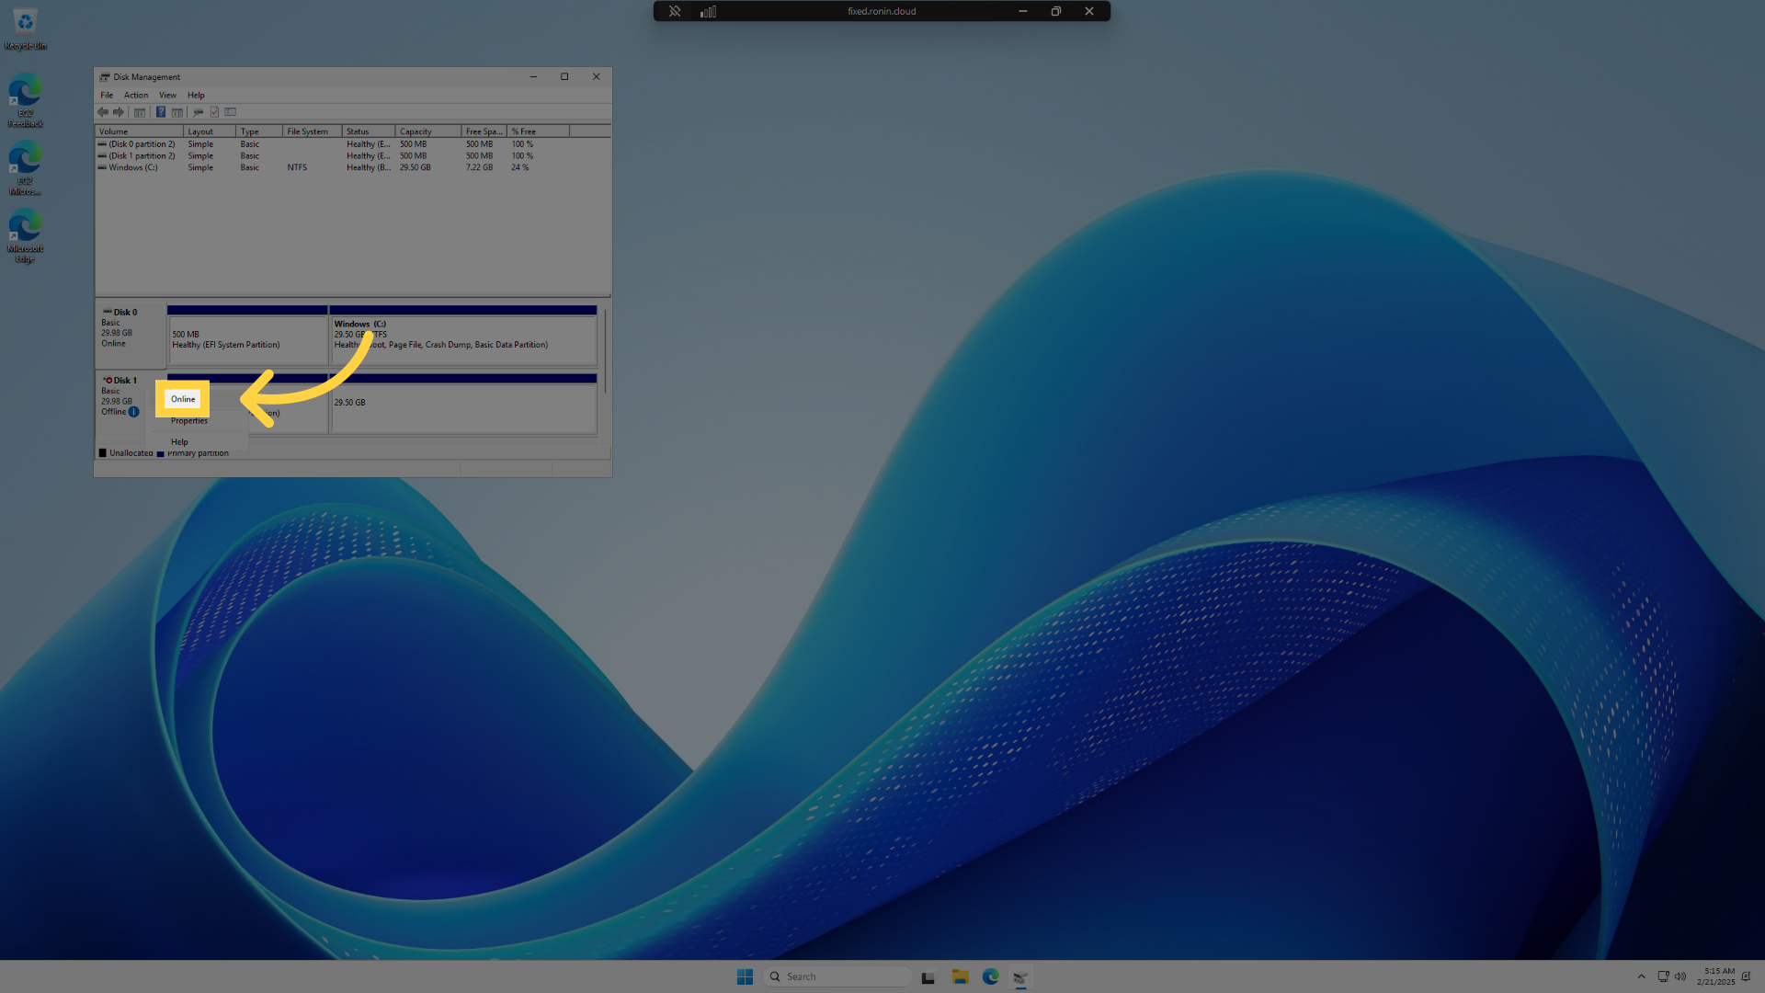Sort by the Volume column header
This screenshot has width=1765, height=993.
coord(140,131)
